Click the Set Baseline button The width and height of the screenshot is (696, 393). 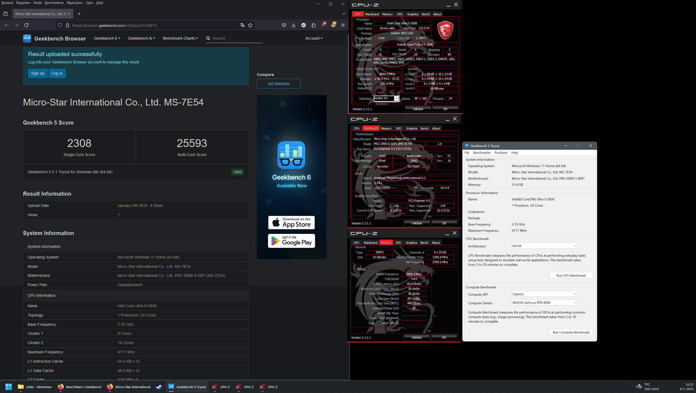click(278, 84)
